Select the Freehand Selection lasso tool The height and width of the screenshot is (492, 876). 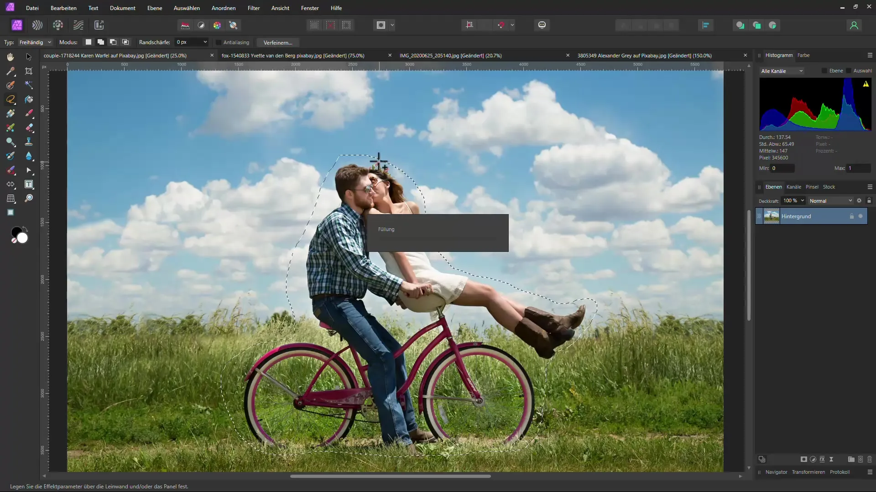tap(10, 99)
